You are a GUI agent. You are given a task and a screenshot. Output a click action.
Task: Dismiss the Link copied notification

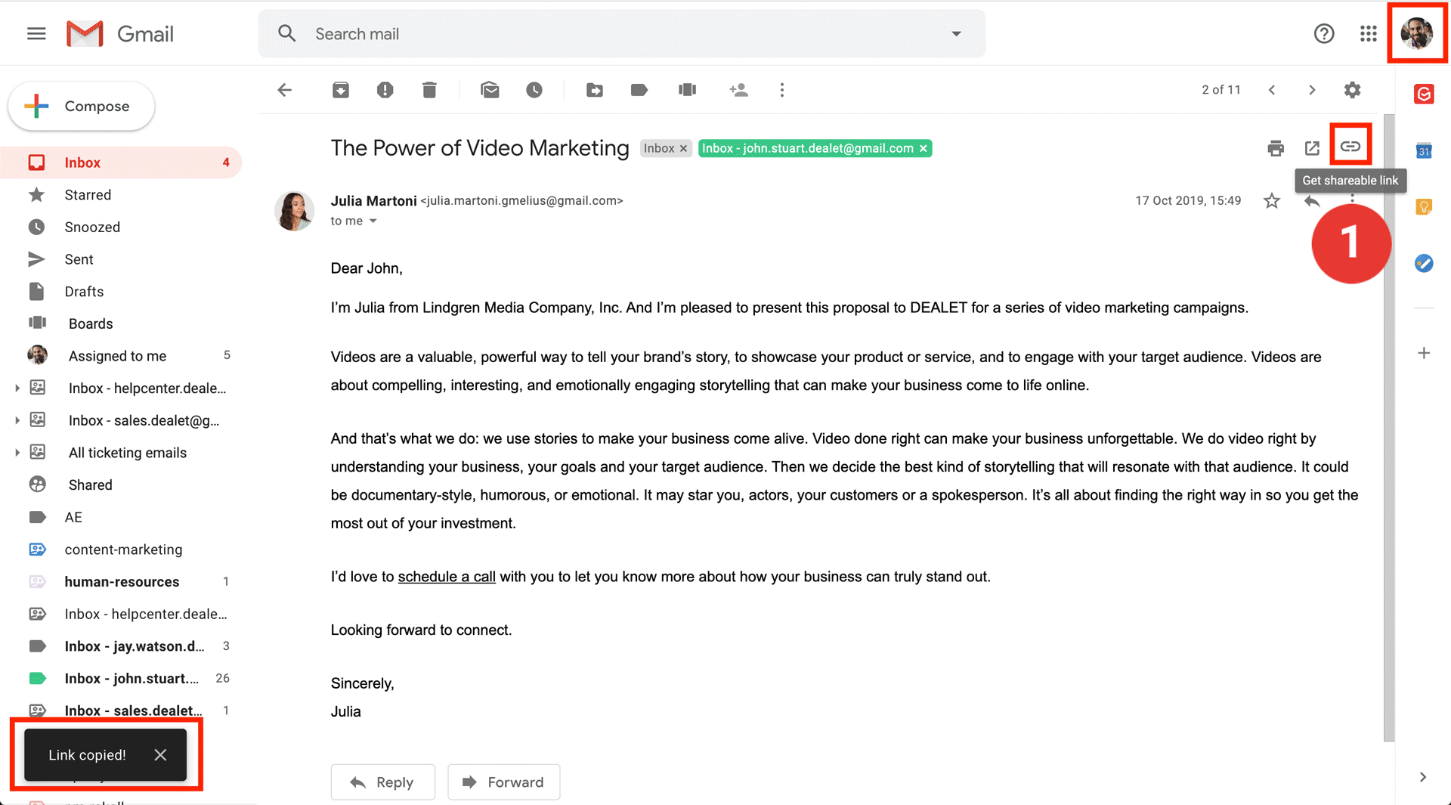click(160, 754)
